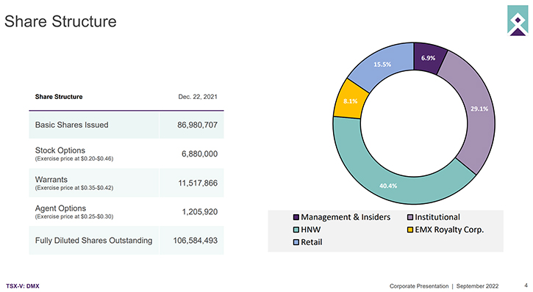Click the TSX-V: DMX ticker text
The width and height of the screenshot is (533, 292).
point(23,286)
